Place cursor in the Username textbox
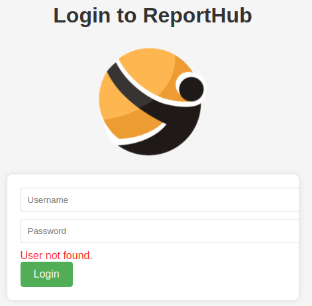Image resolution: width=312 pixels, height=306 pixels. point(160,200)
